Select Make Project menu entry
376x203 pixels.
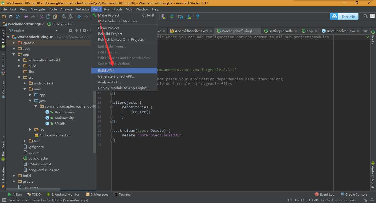(x=124, y=15)
